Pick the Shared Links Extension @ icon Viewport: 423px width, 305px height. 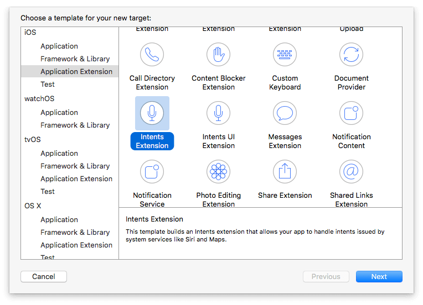tap(352, 172)
